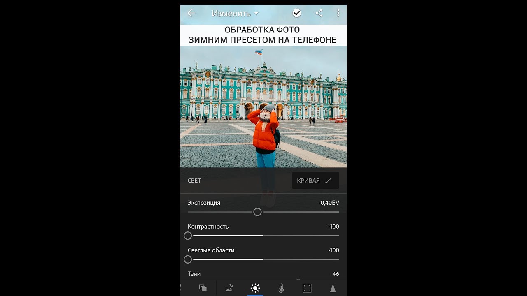Tap the Auto enhance photo icon
527x296 pixels.
pos(229,288)
